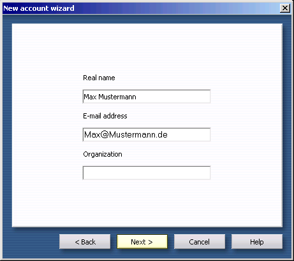
Task: Place cursor at the @ symbol in e-mail
Action: 105,134
